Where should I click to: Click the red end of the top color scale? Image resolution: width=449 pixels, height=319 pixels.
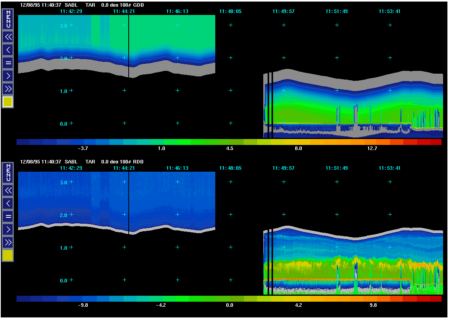point(435,142)
